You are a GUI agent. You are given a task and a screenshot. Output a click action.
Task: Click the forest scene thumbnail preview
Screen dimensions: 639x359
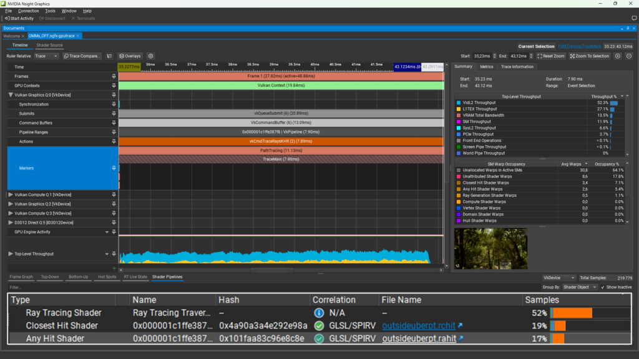coord(490,249)
